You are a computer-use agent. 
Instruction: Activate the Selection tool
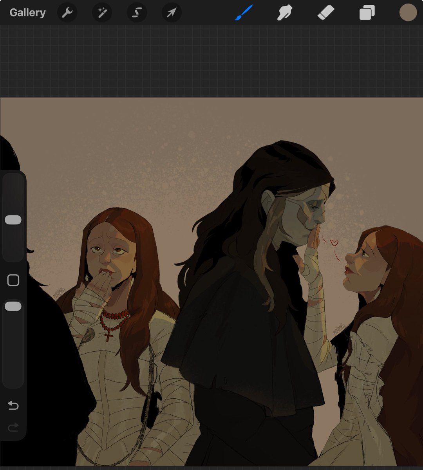pyautogui.click(x=137, y=13)
